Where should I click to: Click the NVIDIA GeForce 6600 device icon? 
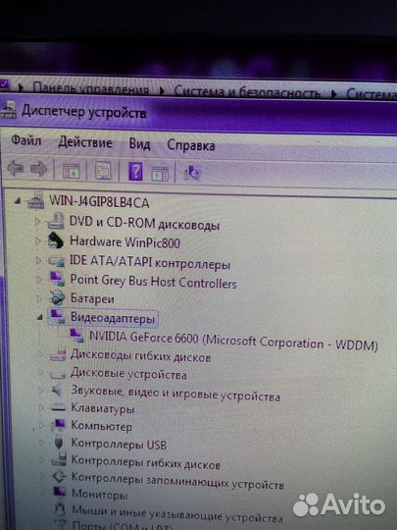[75, 336]
